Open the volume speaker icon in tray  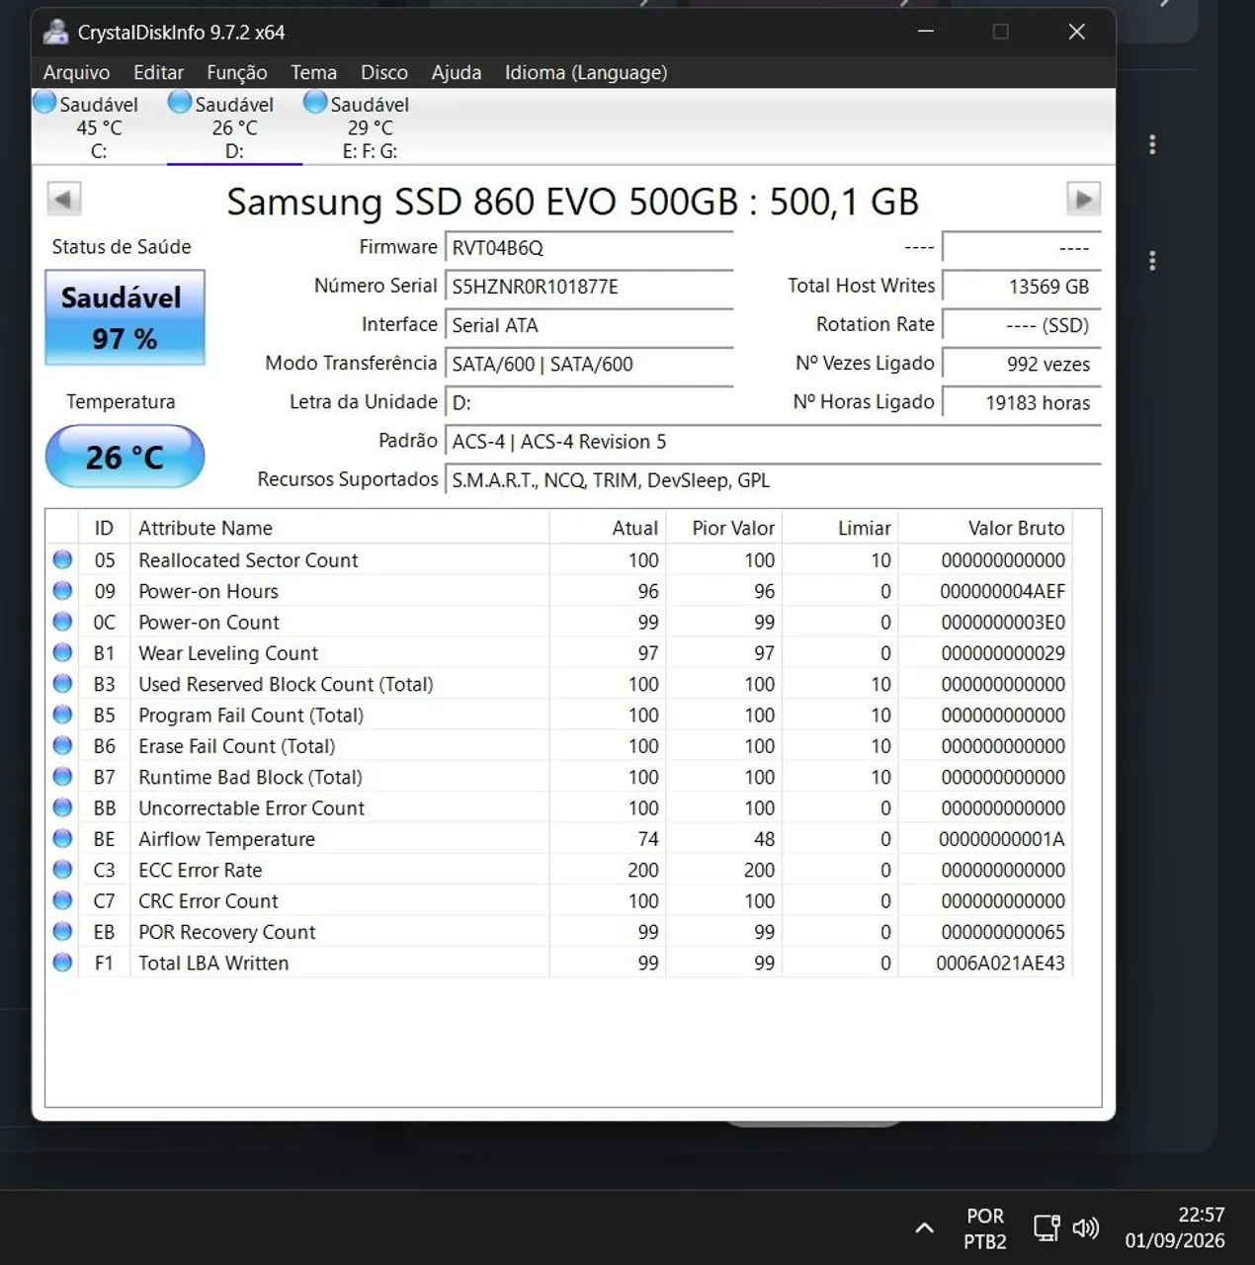[x=1085, y=1227]
